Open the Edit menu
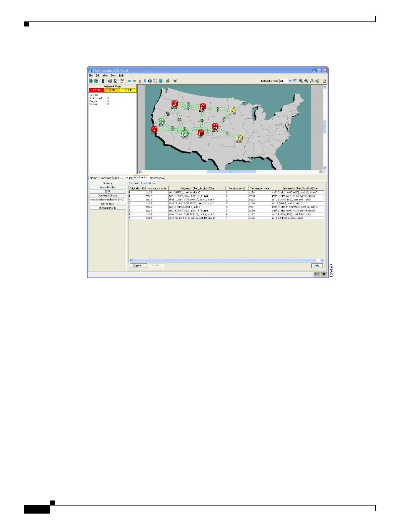Viewport: 410px width, 531px height. pos(98,75)
